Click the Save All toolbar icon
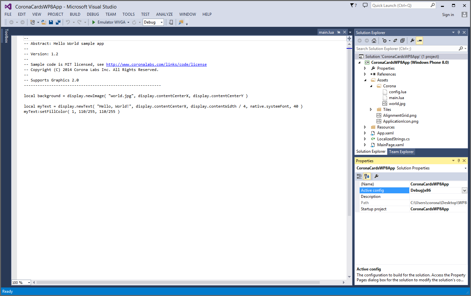 coord(58,22)
